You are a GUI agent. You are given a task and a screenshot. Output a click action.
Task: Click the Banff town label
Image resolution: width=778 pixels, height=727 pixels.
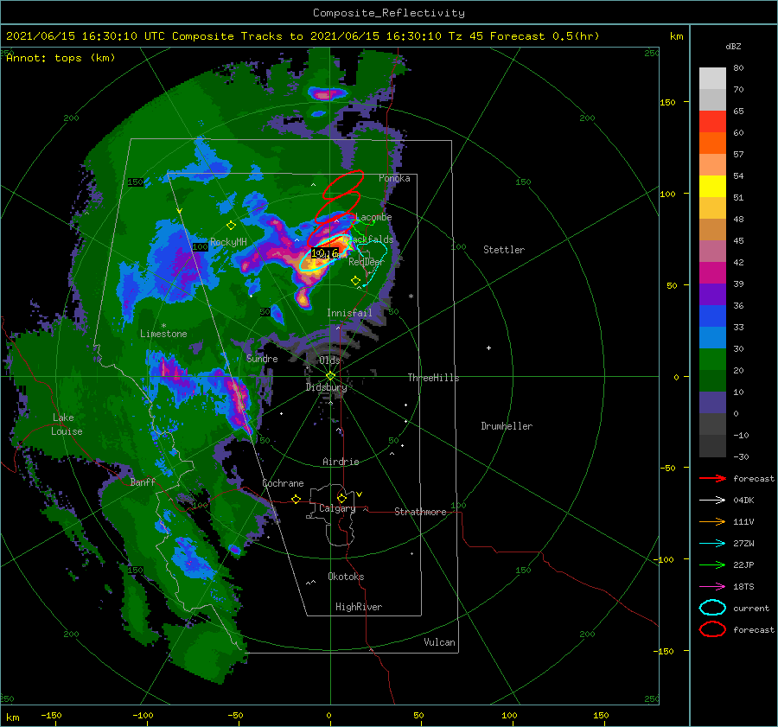point(143,482)
